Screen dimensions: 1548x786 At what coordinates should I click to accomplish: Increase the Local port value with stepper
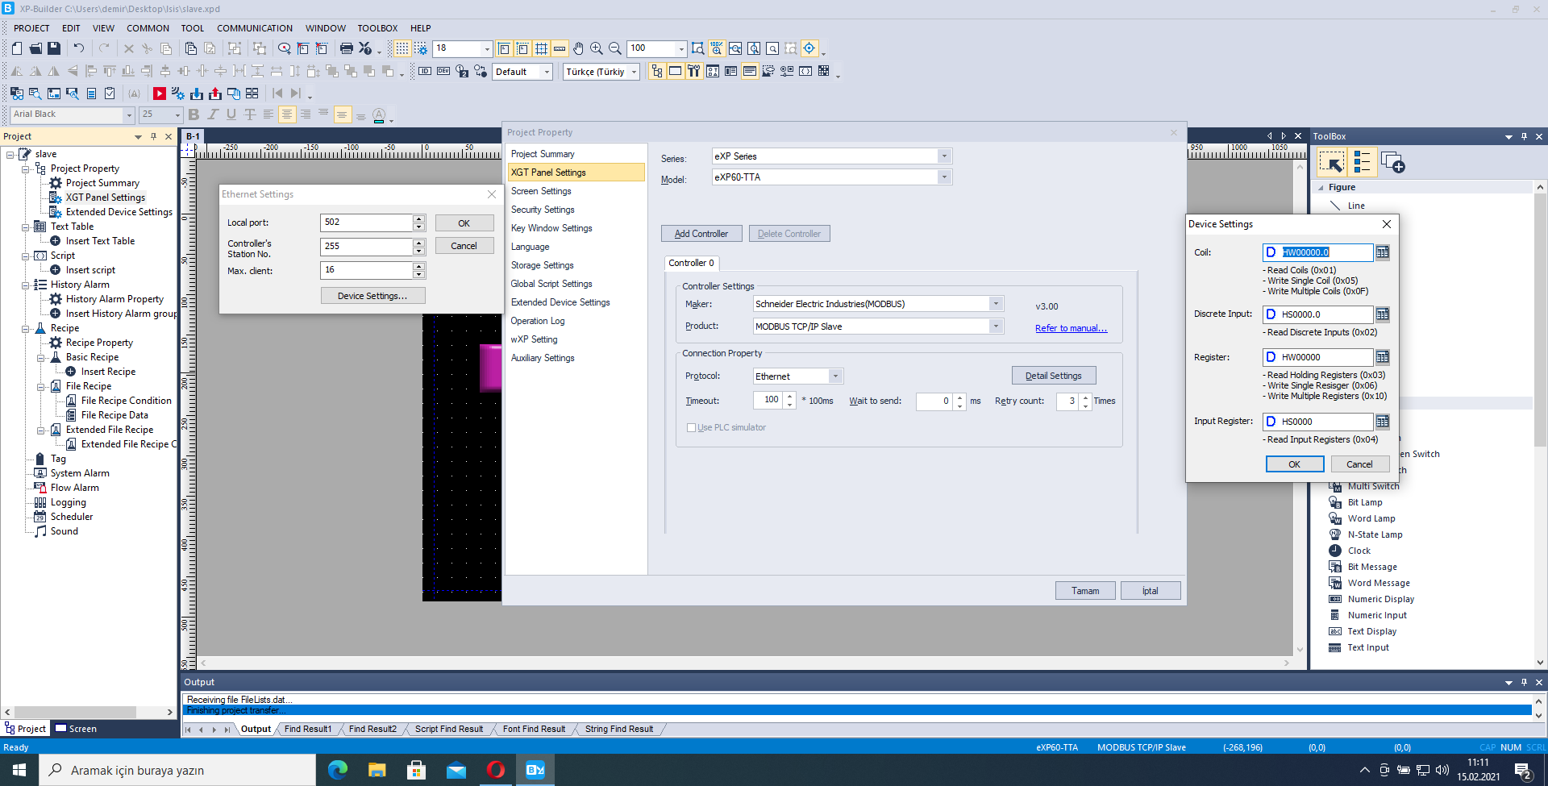pyautogui.click(x=418, y=218)
